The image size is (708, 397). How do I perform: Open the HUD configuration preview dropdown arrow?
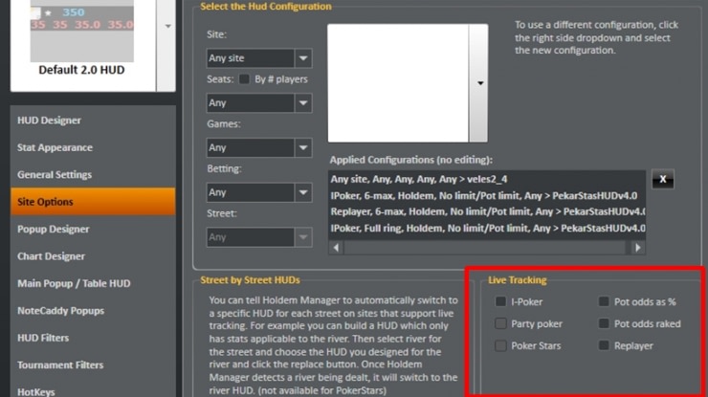click(479, 83)
